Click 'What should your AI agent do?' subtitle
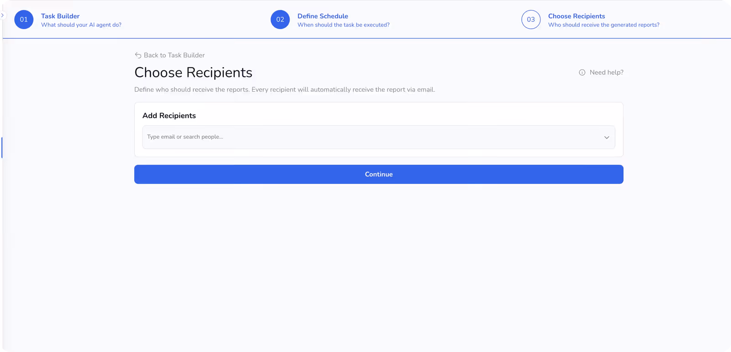Screen dimensions: 731x352 click(81, 25)
